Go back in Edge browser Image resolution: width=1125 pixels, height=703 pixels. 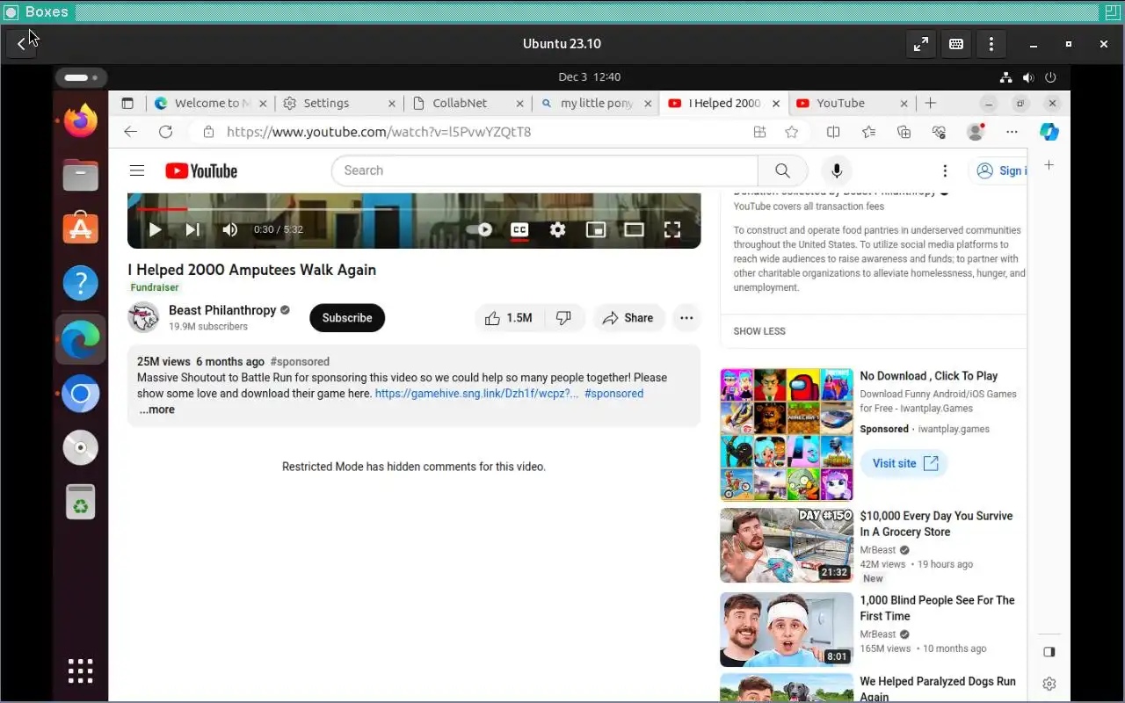coord(131,132)
